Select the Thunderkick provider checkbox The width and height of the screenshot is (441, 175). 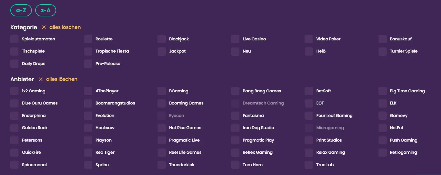161,165
